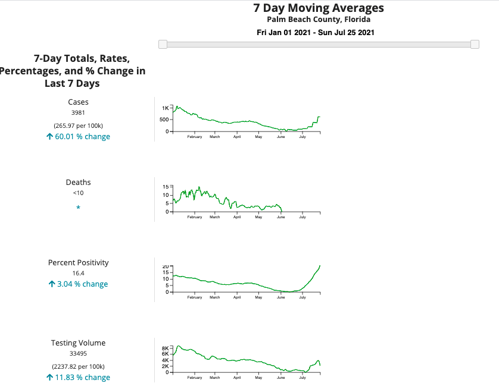Click the 7 Day Moving Averages title
The height and width of the screenshot is (383, 499).
point(319,8)
